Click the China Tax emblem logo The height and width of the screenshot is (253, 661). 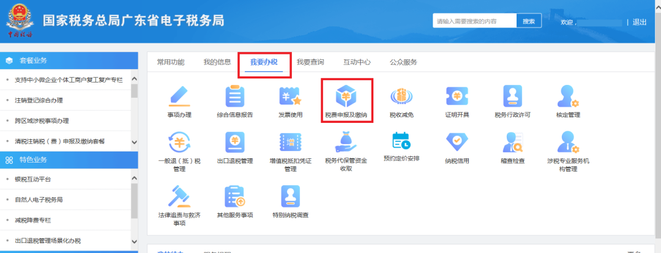coord(20,20)
